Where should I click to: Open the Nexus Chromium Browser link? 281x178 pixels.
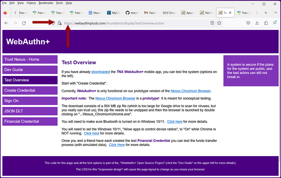190,91
